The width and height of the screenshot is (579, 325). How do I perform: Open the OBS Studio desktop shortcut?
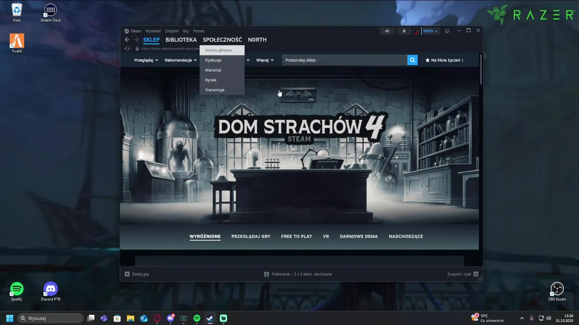coord(557,292)
